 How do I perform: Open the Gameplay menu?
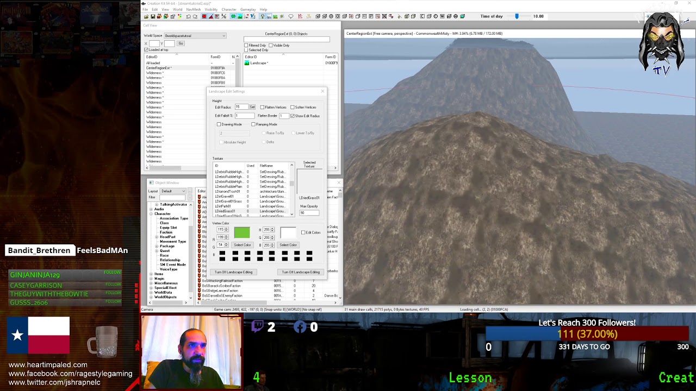tap(248, 10)
